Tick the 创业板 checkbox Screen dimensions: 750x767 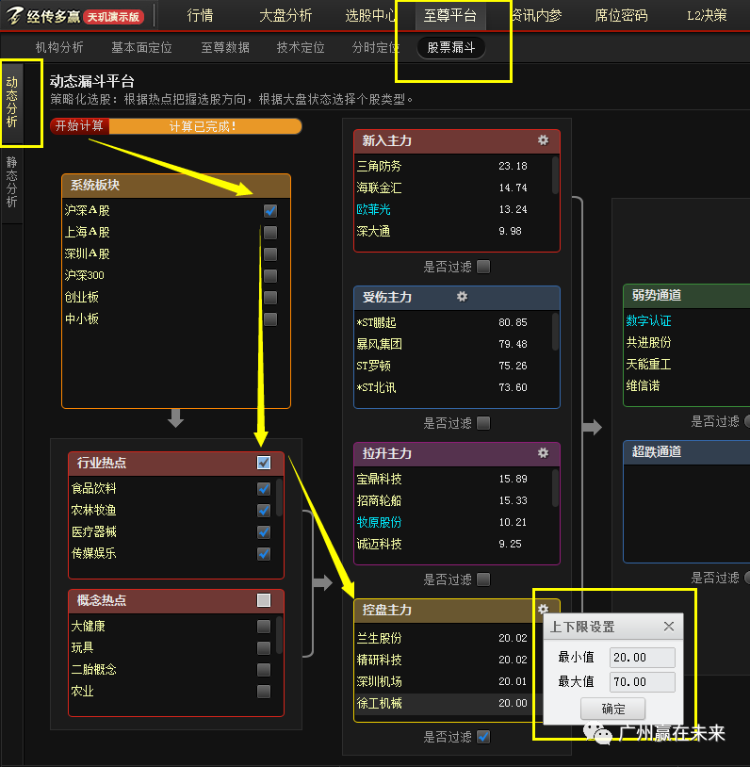270,298
